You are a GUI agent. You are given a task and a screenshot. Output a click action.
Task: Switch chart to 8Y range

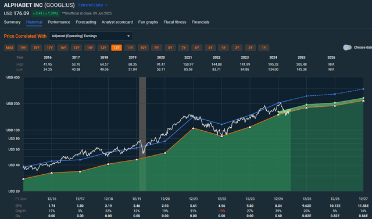[x=170, y=48]
